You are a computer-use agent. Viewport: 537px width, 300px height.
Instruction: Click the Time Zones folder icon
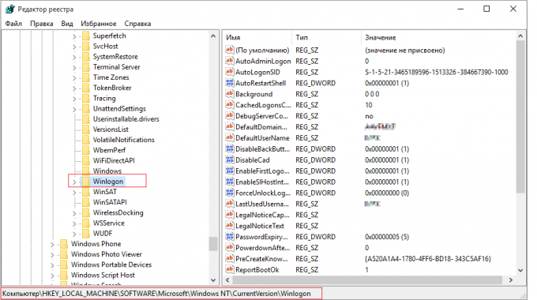click(86, 77)
